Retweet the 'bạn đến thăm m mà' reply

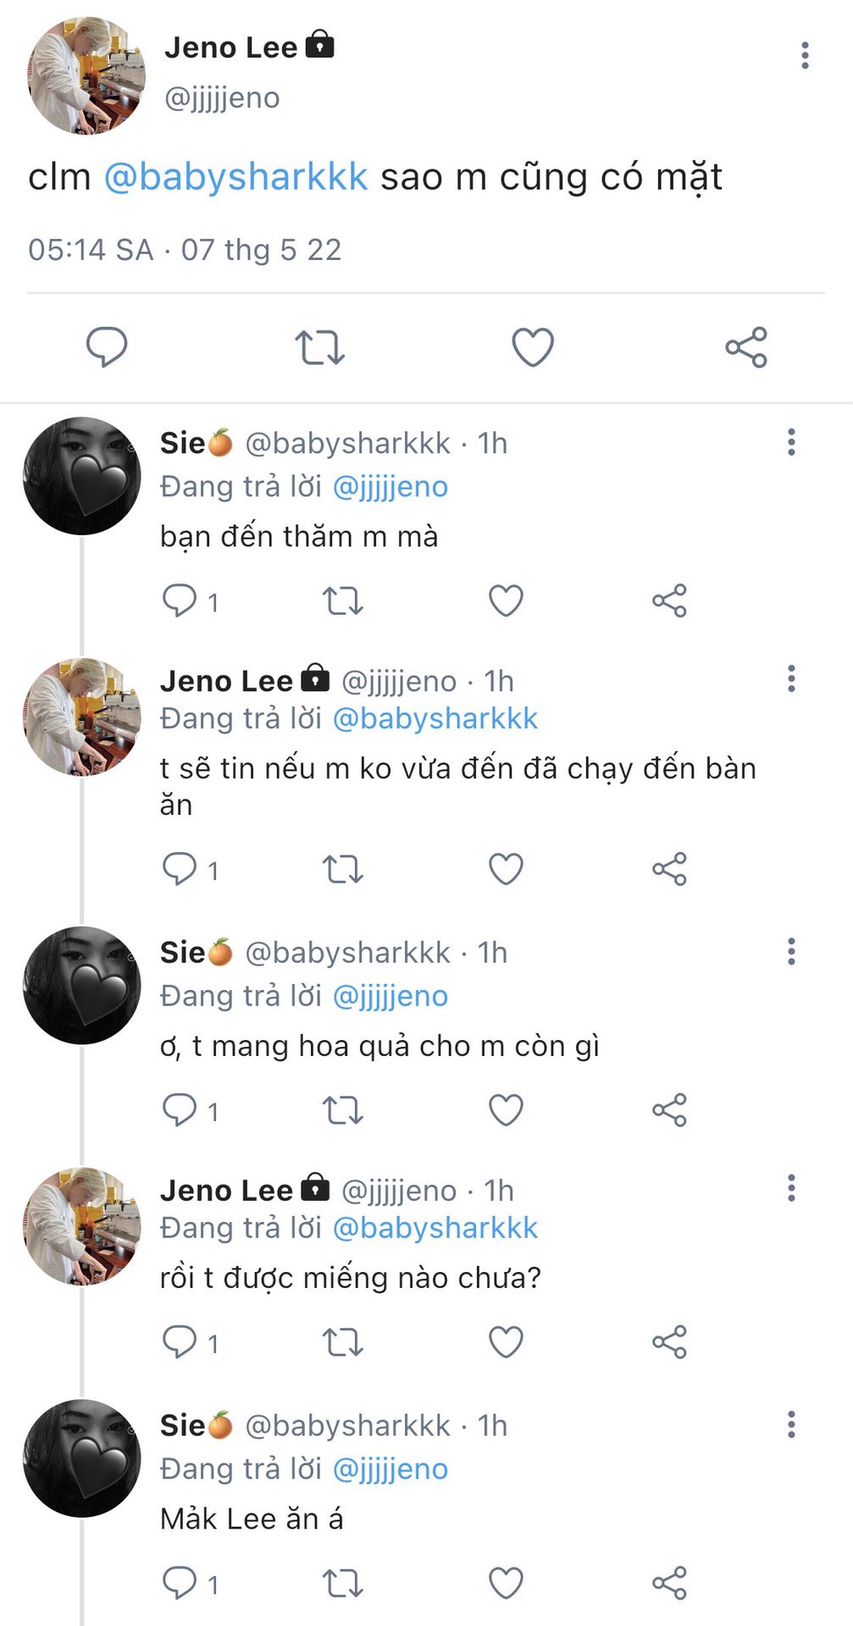point(342,601)
